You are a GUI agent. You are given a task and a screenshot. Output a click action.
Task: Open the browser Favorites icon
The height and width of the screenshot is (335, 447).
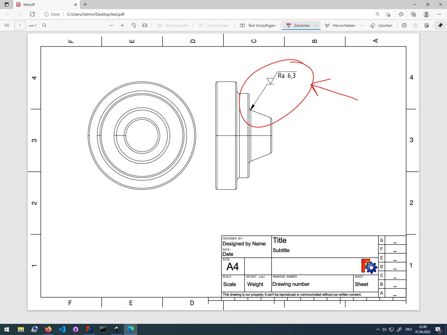click(401, 14)
